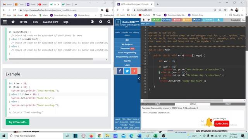Click Sign Up in OnlineGDB sidebar

tap(127, 61)
